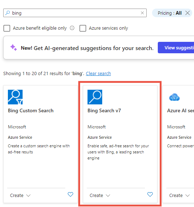The image size is (194, 207).
Task: Click 'Showing 1 to 20 of 21 results' text
Action: (x=44, y=73)
